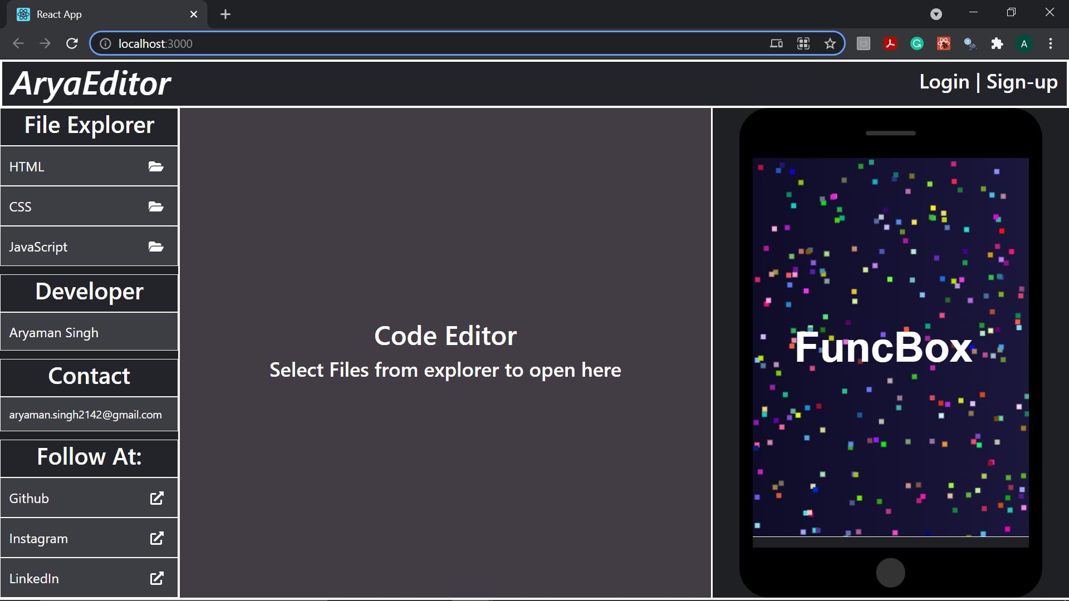This screenshot has width=1069, height=601.
Task: Select HTML in File Explorer
Action: (x=89, y=166)
